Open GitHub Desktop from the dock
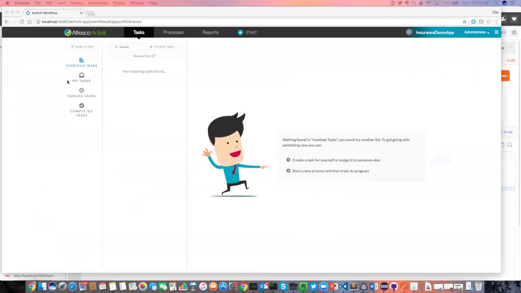The height and width of the screenshot is (293, 521). (x=394, y=286)
